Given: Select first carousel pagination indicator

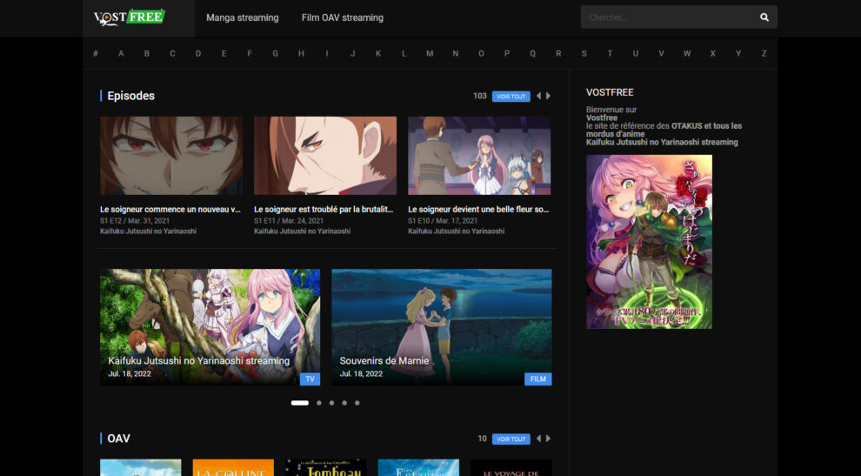Looking at the screenshot, I should [300, 403].
